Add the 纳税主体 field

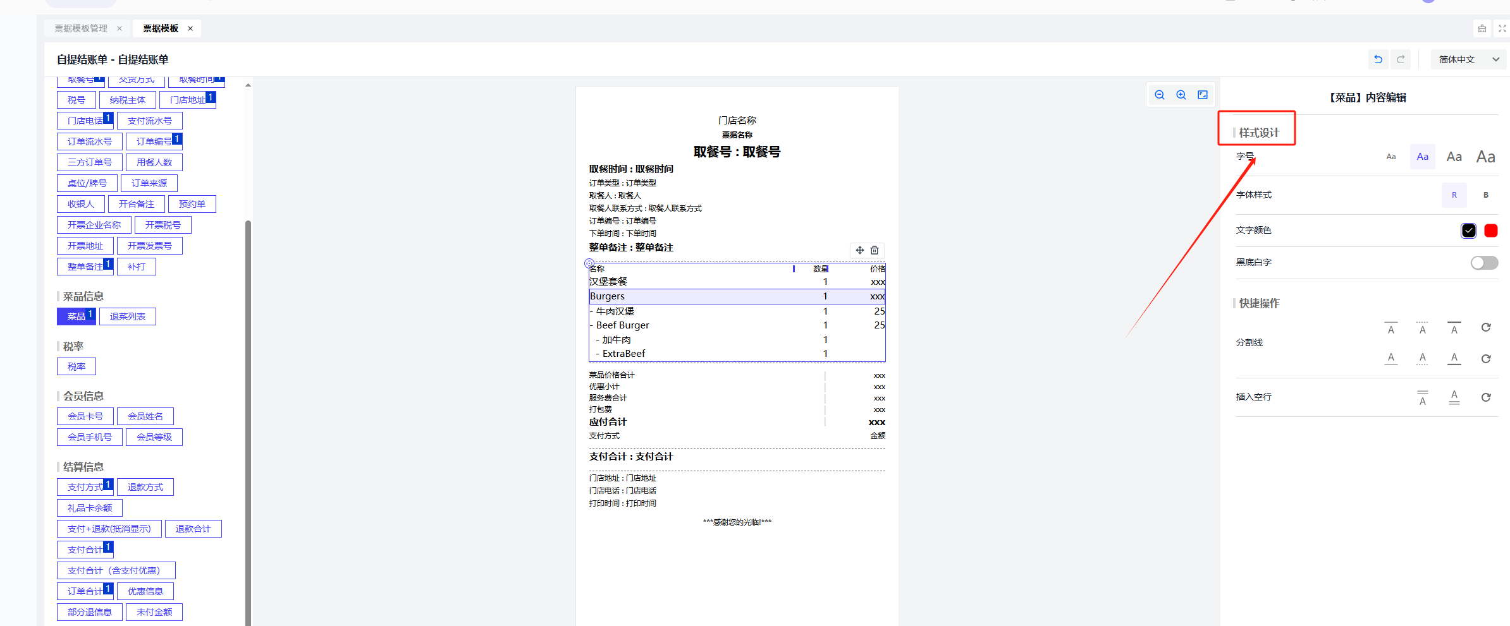click(x=128, y=100)
